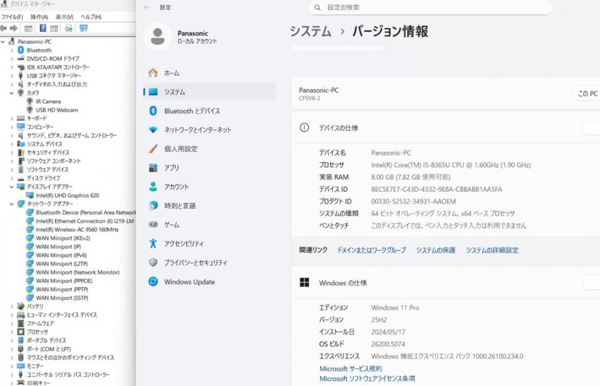600x386 pixels.
Task: Collapse the カメラ category
Action: 12,93
